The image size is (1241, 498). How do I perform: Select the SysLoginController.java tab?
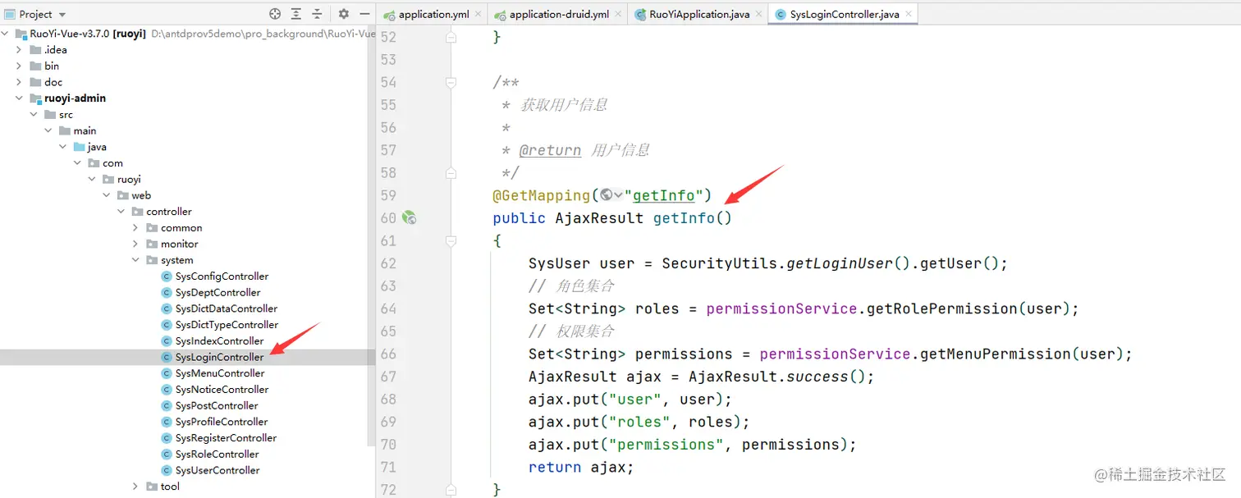click(845, 15)
